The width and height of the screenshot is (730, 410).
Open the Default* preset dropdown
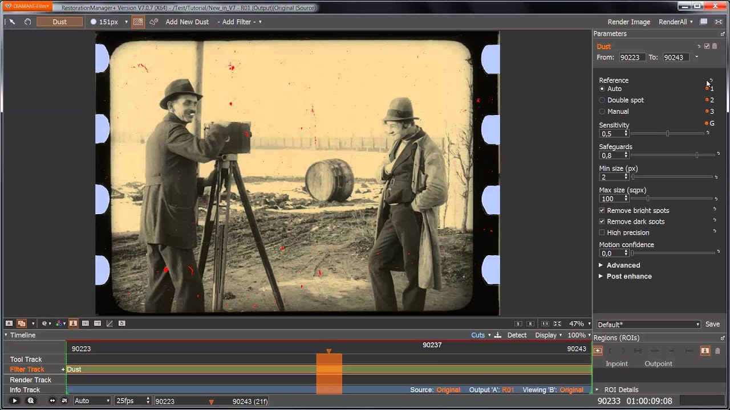pos(648,325)
